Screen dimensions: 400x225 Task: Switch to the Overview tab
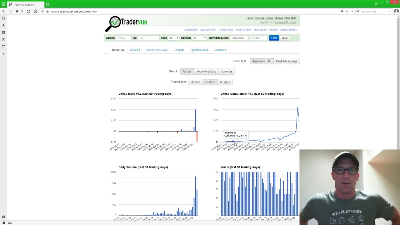pyautogui.click(x=118, y=50)
